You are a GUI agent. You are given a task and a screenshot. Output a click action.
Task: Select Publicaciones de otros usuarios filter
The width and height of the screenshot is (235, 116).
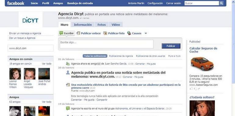tap(150, 56)
